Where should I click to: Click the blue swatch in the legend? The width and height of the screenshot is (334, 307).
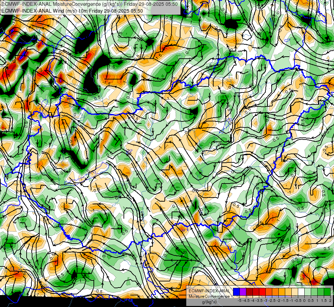click(236, 292)
